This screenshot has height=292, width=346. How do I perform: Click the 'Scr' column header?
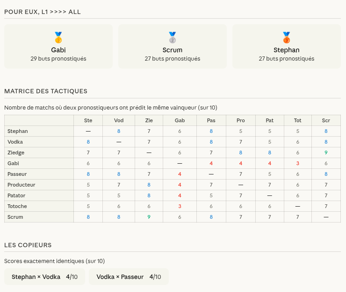point(326,120)
